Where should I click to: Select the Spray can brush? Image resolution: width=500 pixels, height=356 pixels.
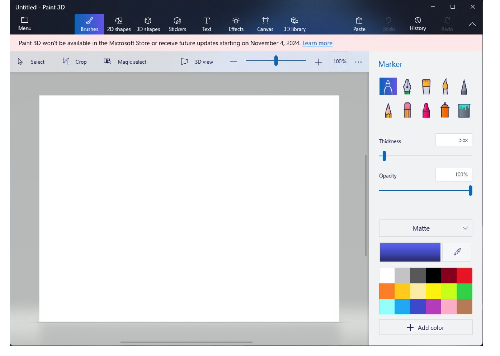tap(445, 110)
